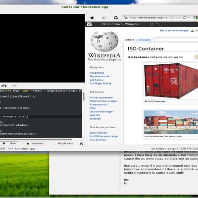
Task: Click the ISO-Container article heading
Action: pos(146,49)
